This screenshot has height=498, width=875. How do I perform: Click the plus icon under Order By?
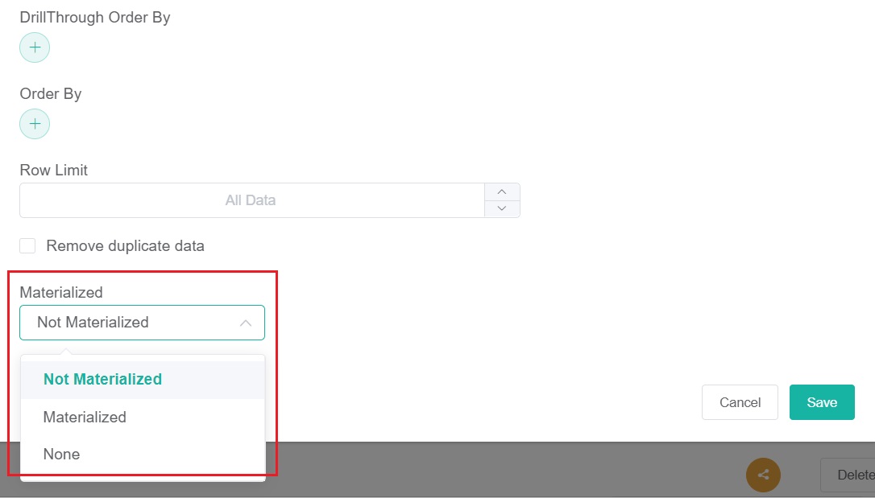(x=35, y=124)
